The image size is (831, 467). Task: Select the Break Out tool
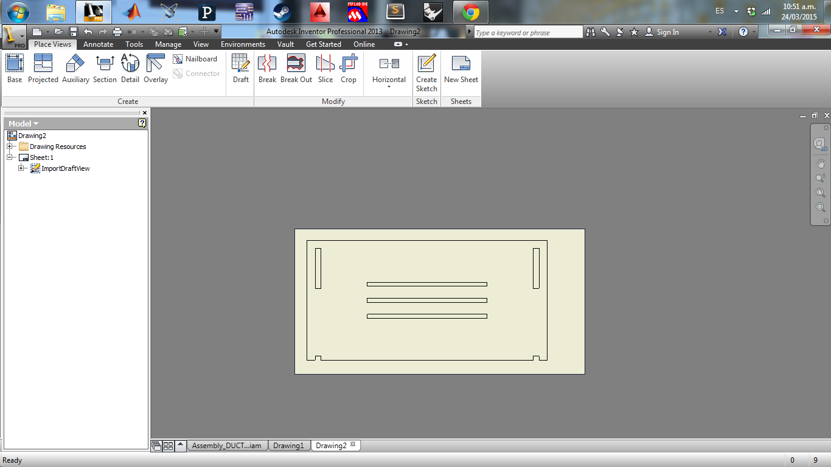point(296,69)
